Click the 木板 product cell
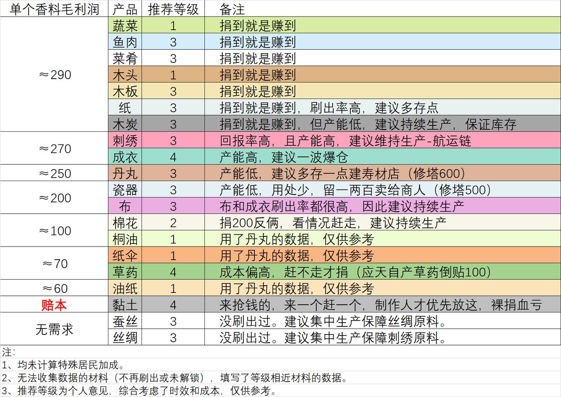 125,91
